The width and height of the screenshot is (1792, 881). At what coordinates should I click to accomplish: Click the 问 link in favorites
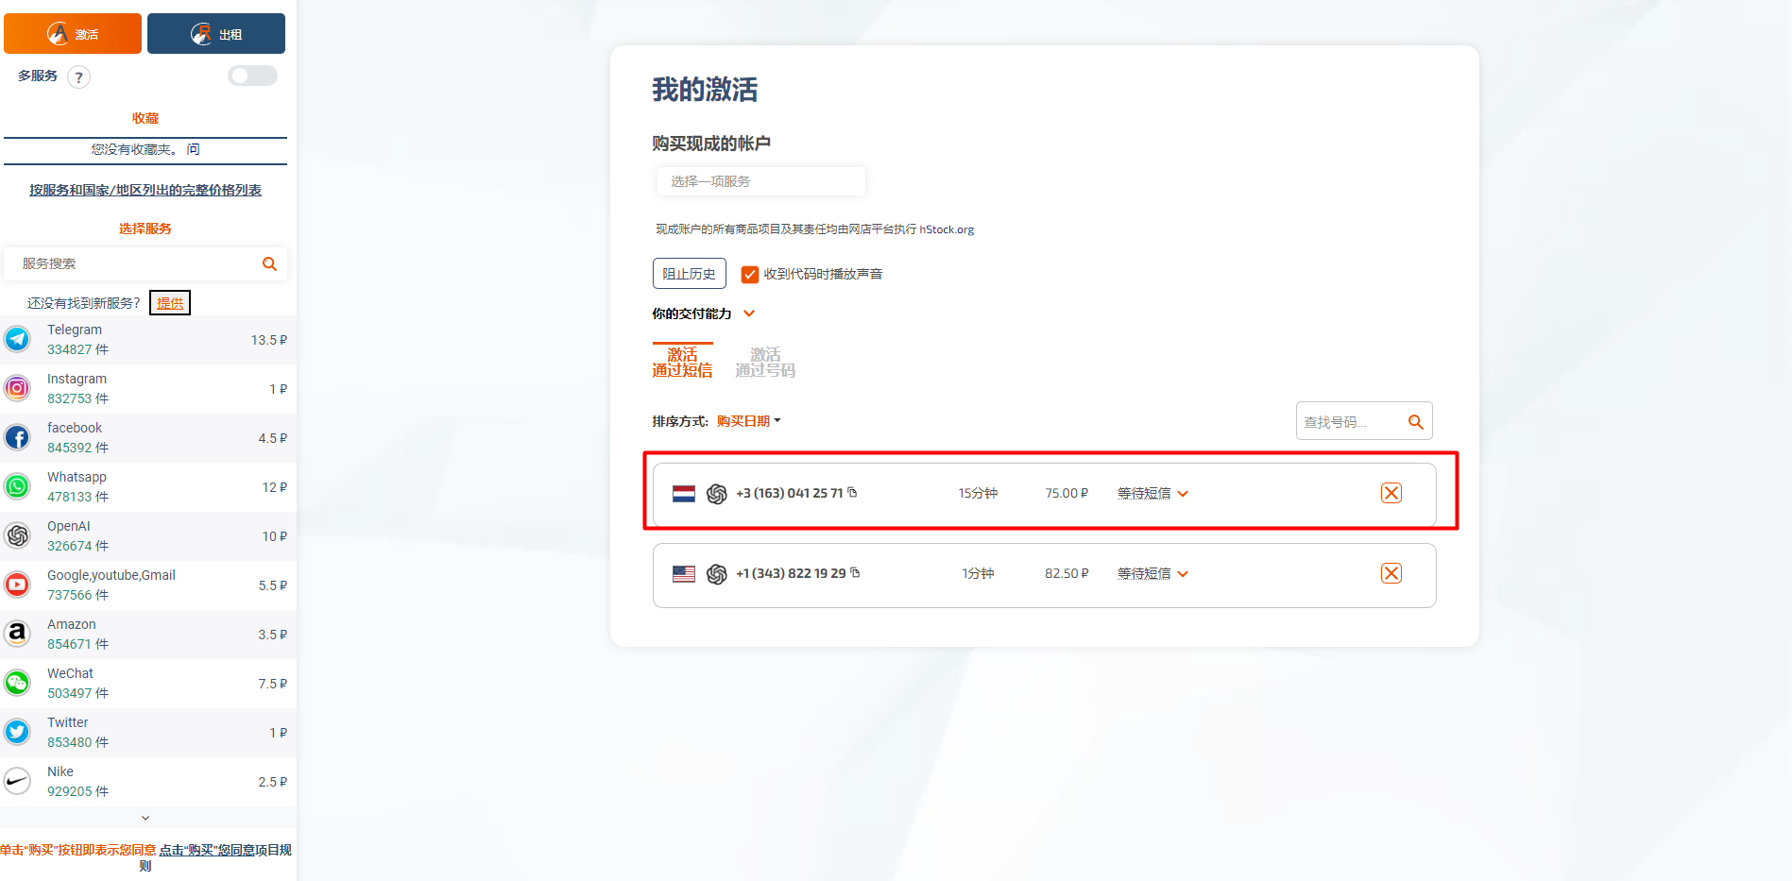tap(193, 149)
